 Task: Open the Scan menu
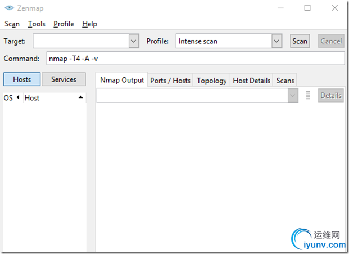point(12,24)
